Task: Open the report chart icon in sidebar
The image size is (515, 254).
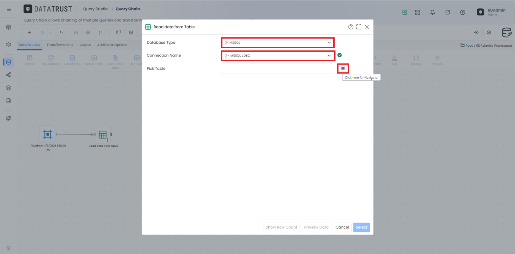Action: pyautogui.click(x=9, y=101)
